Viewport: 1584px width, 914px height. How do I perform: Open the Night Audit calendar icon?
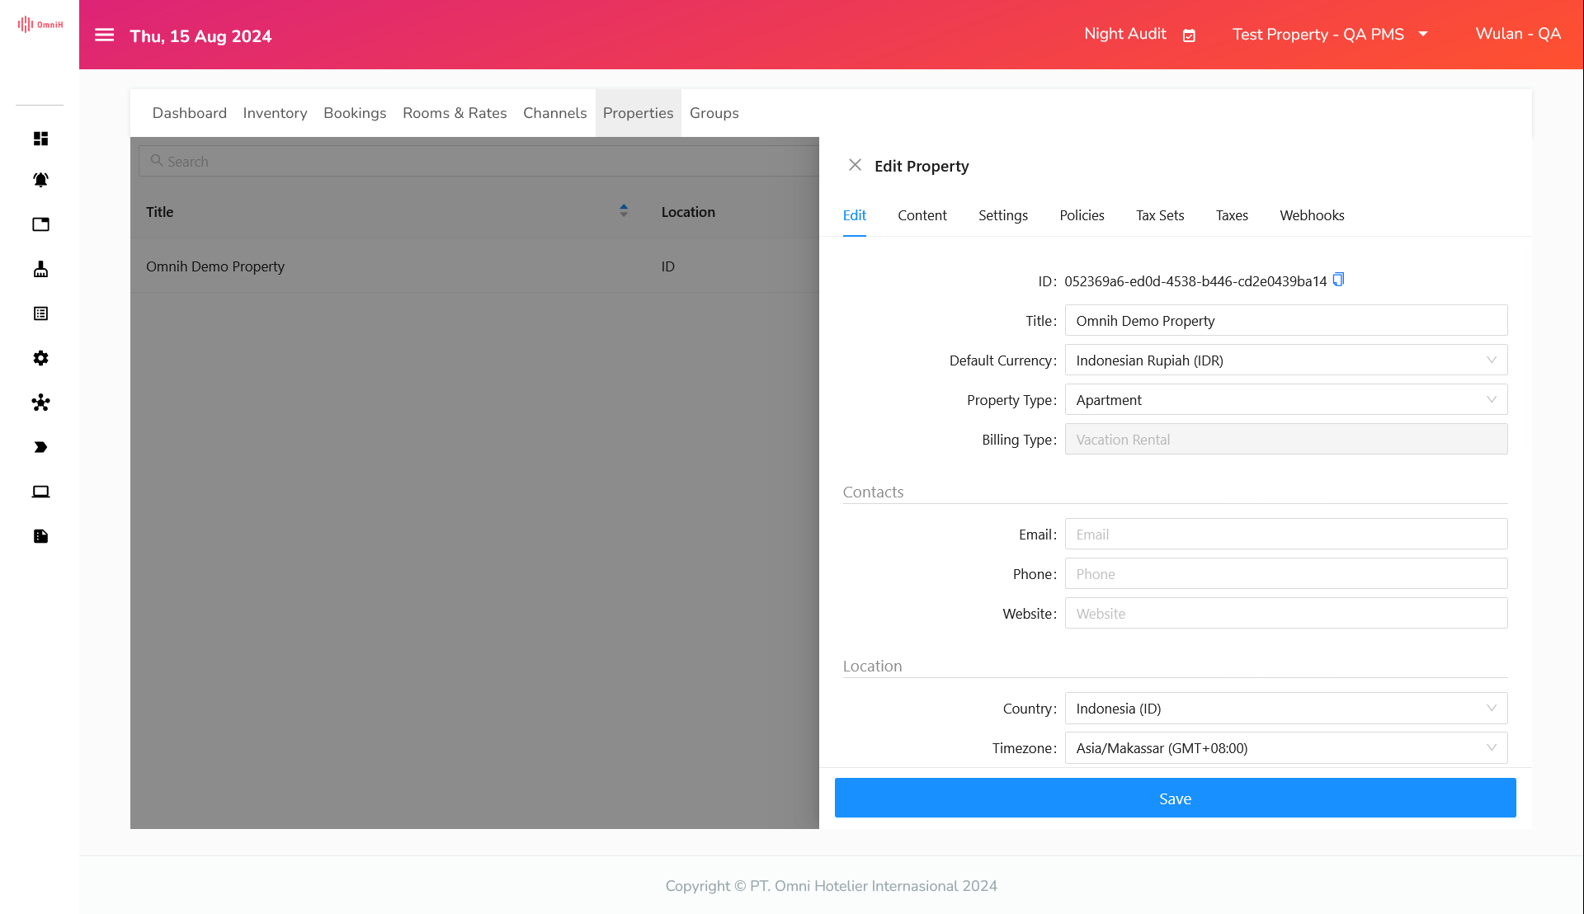1189,35
